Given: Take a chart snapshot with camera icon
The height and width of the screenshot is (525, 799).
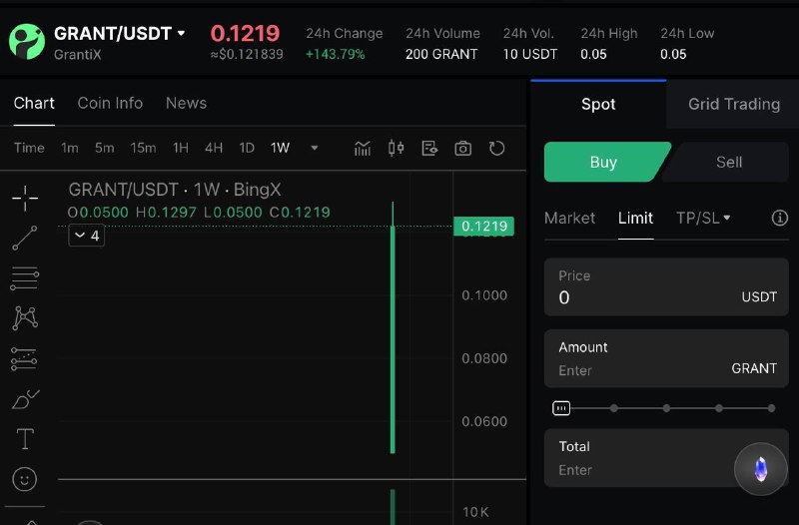Looking at the screenshot, I should click(462, 149).
